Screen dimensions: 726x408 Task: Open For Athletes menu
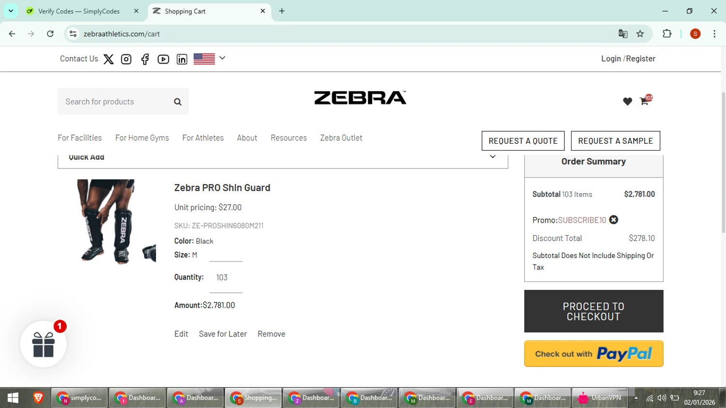(203, 138)
